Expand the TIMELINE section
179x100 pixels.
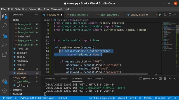click(25, 94)
